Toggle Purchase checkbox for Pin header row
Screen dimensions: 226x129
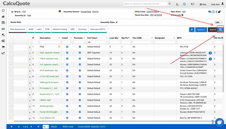80,88
